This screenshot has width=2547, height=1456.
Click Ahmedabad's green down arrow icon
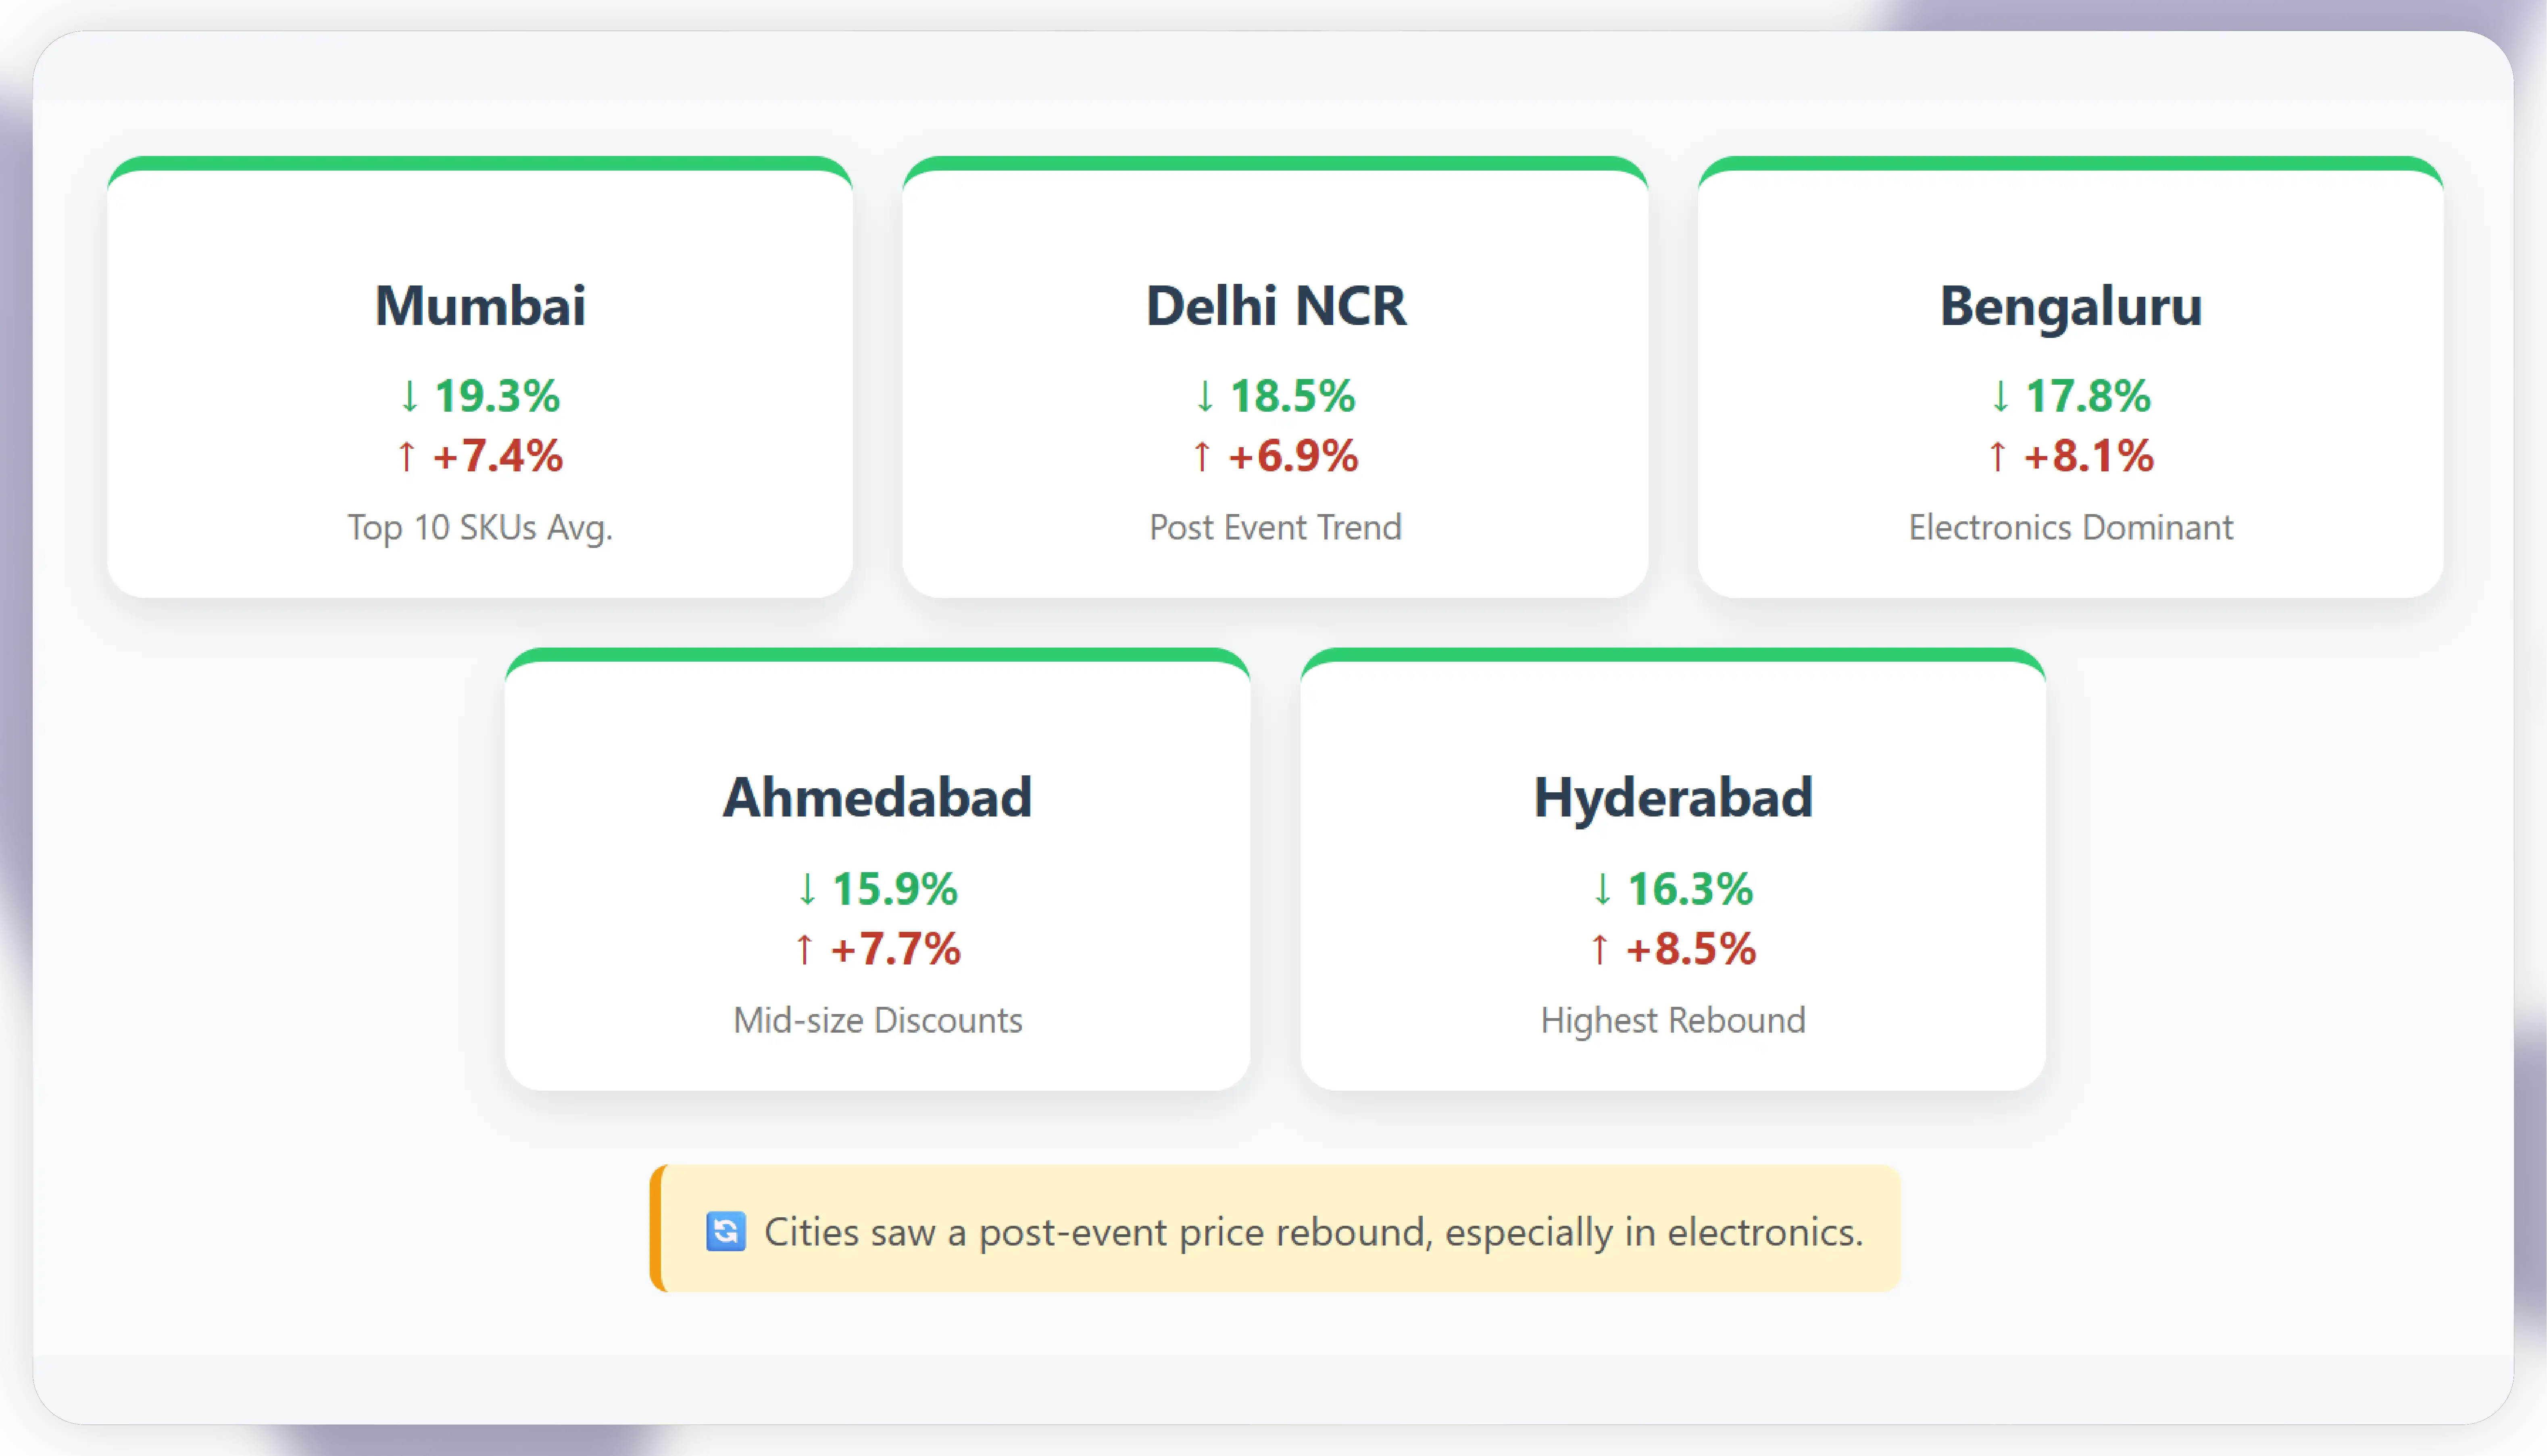point(807,888)
